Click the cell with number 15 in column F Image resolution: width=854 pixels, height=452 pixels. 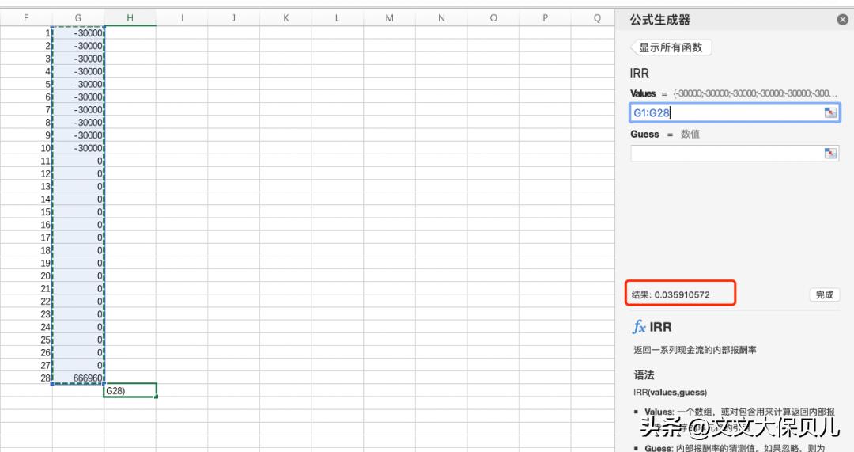26,211
